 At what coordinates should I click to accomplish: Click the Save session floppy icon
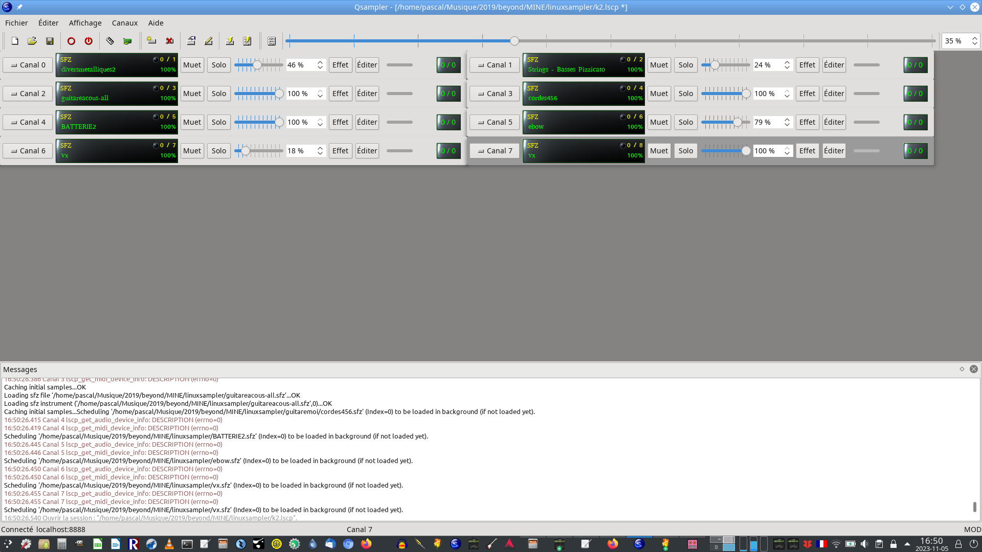point(50,41)
